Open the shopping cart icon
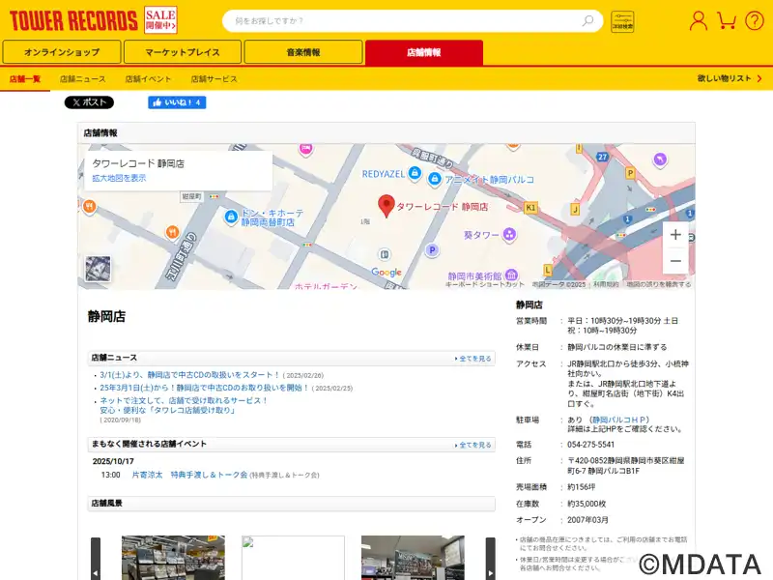The width and height of the screenshot is (773, 580). [727, 20]
